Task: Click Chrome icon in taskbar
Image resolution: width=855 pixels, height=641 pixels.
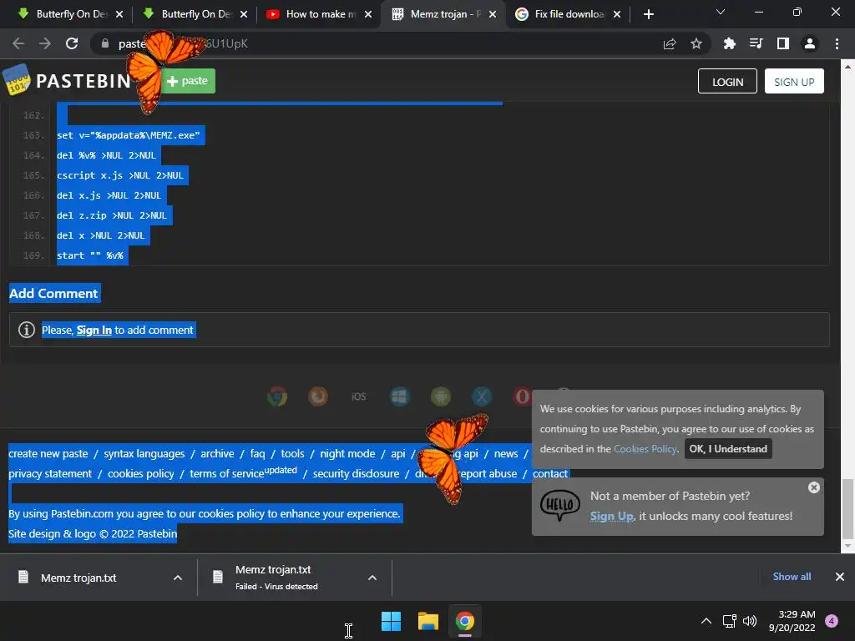Action: (464, 621)
